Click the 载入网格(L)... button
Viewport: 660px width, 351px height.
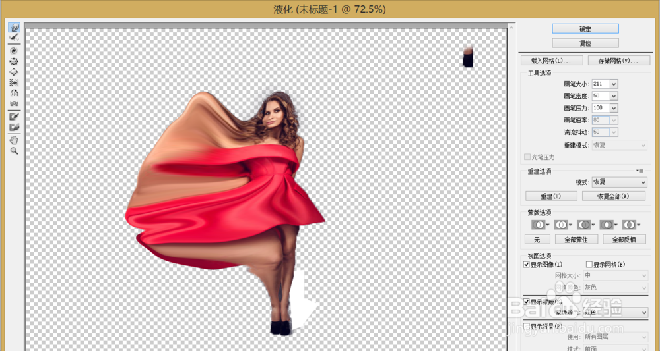[552, 61]
